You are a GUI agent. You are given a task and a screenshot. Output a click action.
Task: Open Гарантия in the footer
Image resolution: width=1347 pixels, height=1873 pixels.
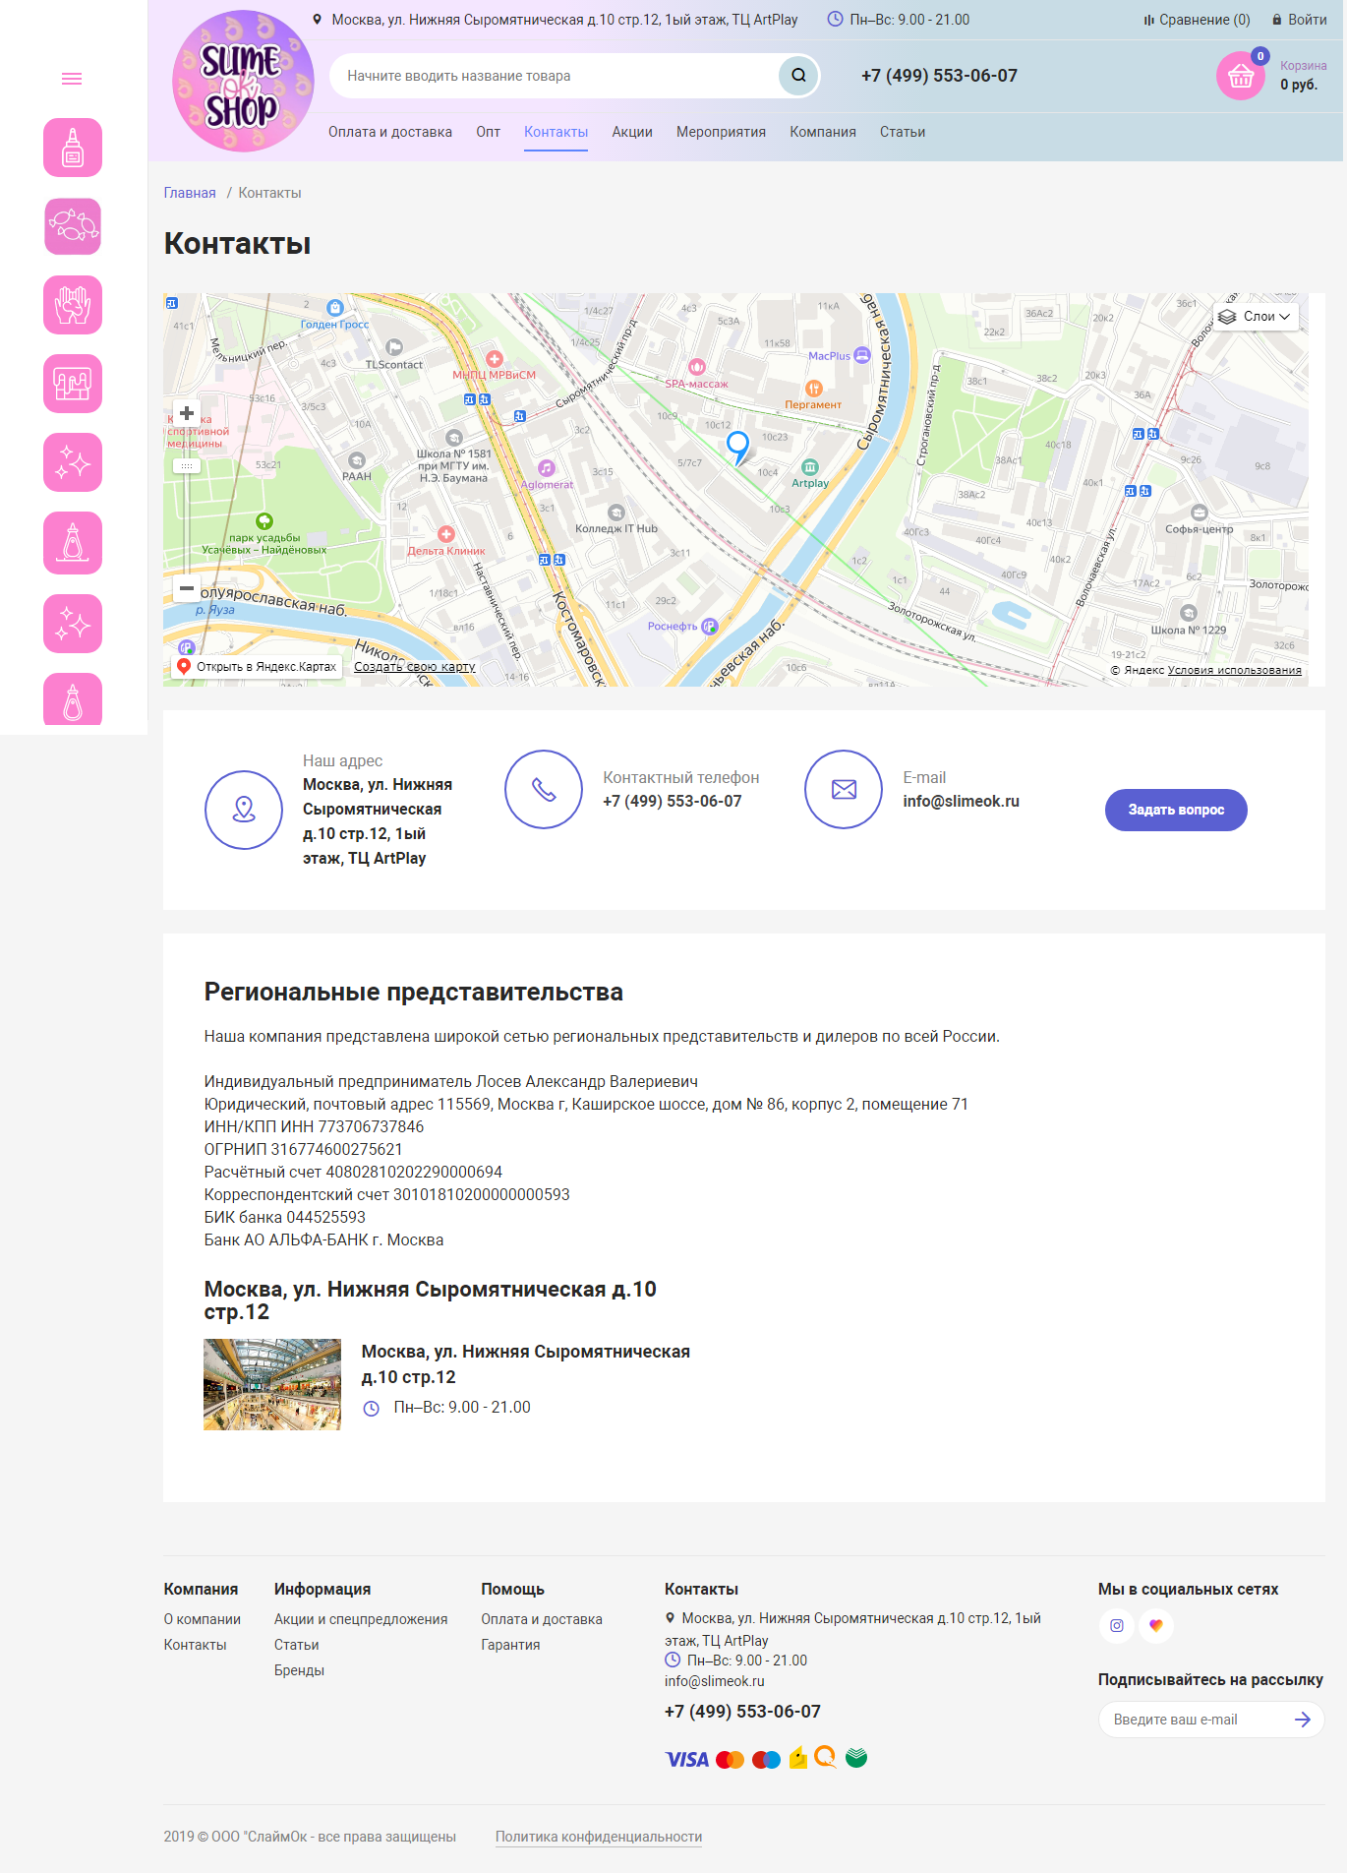tap(510, 1645)
